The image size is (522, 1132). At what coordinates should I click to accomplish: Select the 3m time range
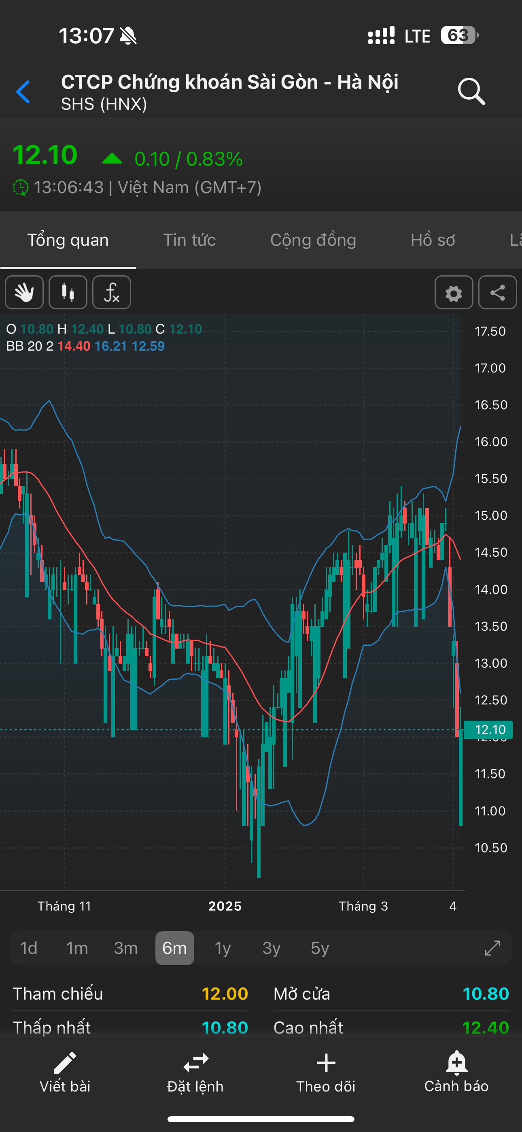coord(126,948)
